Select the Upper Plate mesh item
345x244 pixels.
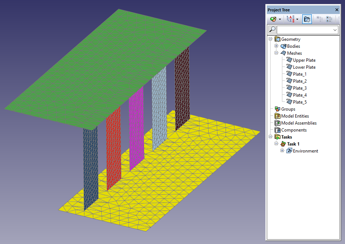pos(304,60)
